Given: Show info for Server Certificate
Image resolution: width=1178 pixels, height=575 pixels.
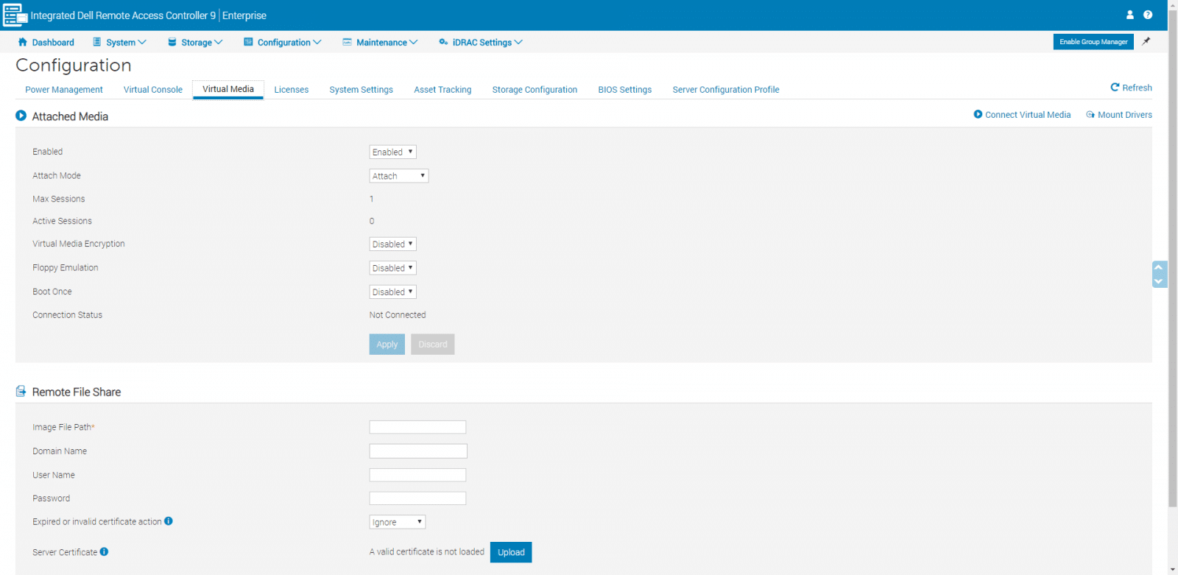Looking at the screenshot, I should click(x=104, y=551).
